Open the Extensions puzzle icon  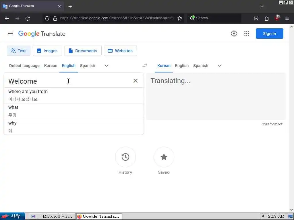[x=266, y=18]
